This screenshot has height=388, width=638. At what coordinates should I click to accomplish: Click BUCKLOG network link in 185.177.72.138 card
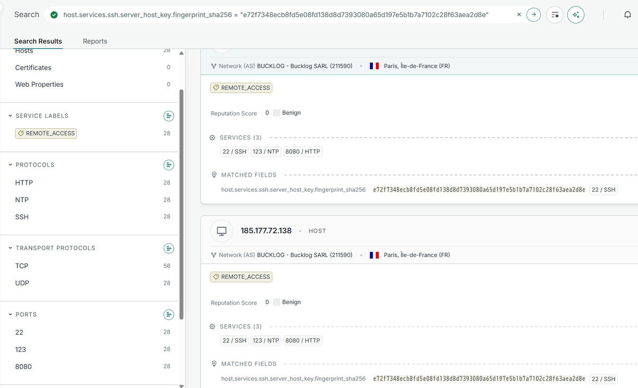coord(305,255)
